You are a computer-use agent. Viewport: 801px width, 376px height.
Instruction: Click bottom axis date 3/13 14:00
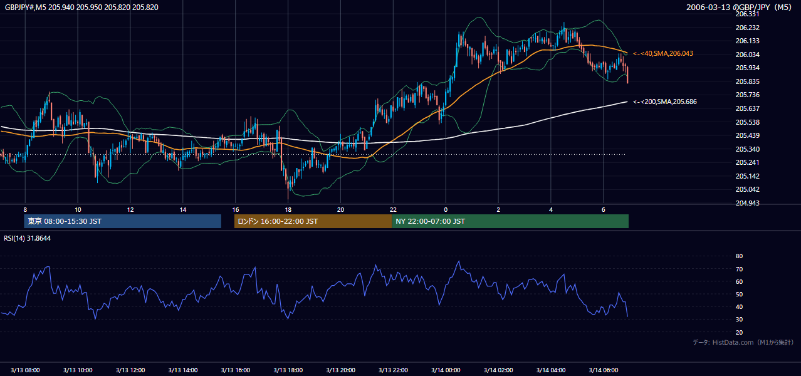[183, 370]
